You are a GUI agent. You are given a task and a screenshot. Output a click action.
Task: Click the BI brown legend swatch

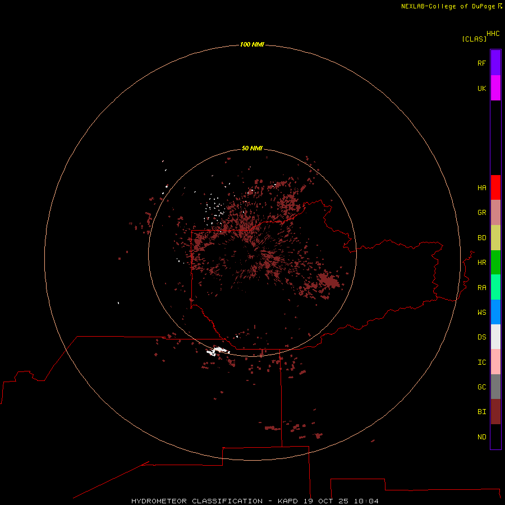coord(495,412)
